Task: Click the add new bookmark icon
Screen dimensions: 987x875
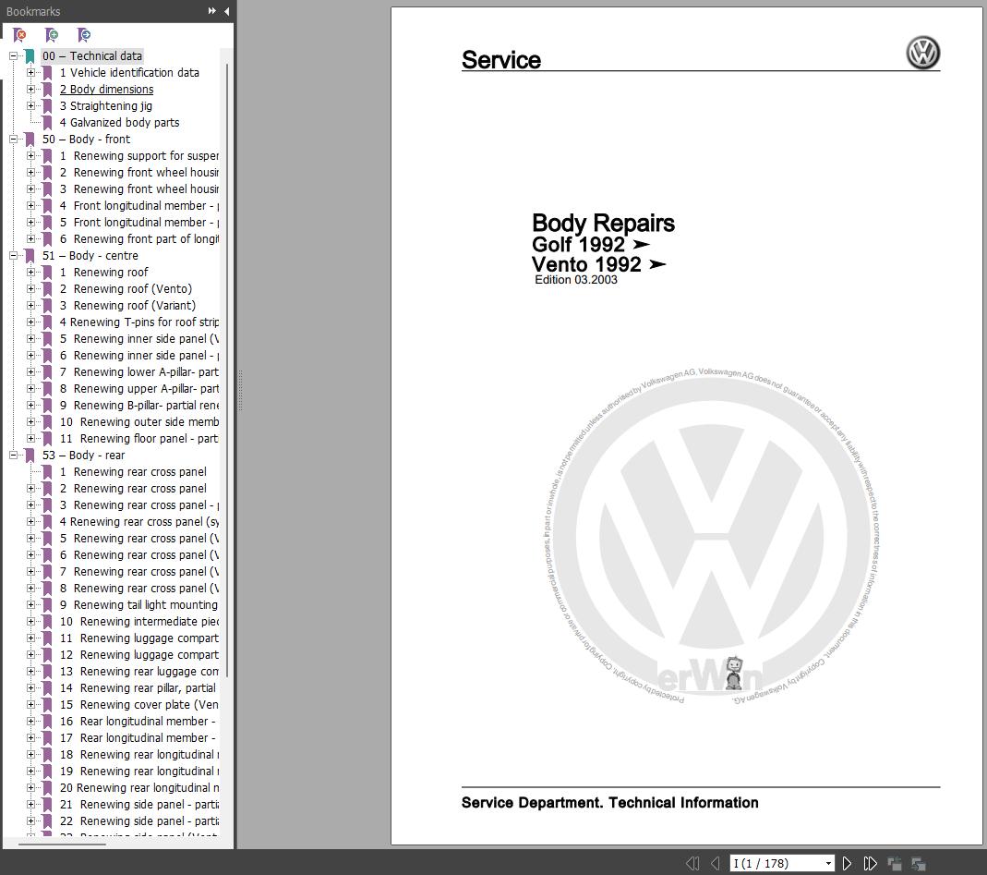Action: coord(52,34)
